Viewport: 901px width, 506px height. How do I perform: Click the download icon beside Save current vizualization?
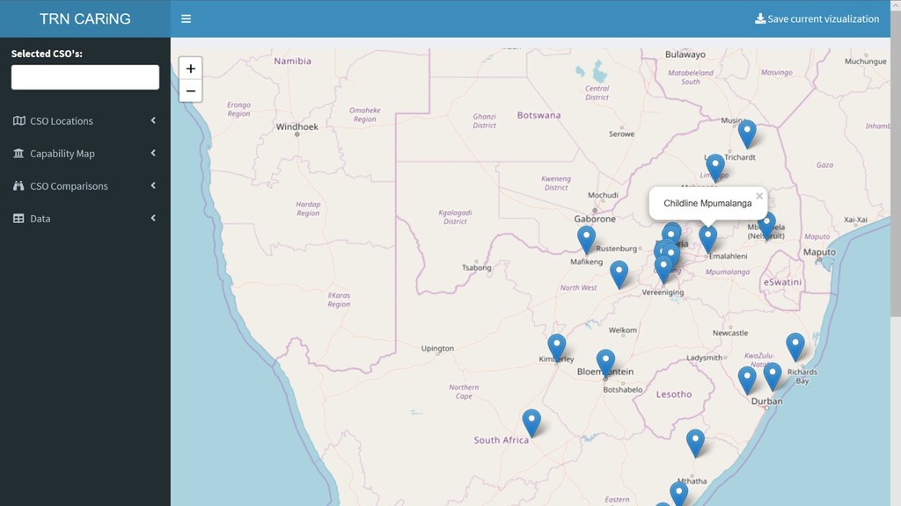click(x=759, y=18)
